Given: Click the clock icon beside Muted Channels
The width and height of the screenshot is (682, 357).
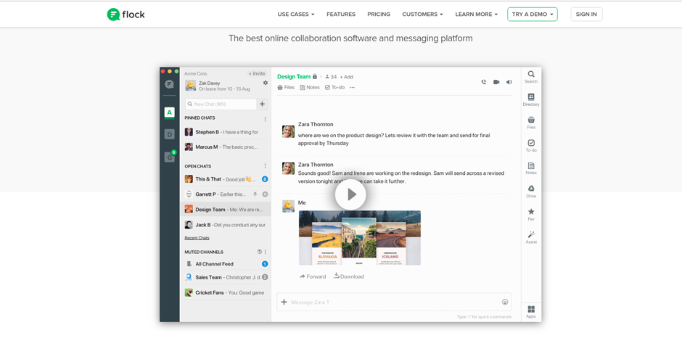Looking at the screenshot, I should tap(260, 252).
